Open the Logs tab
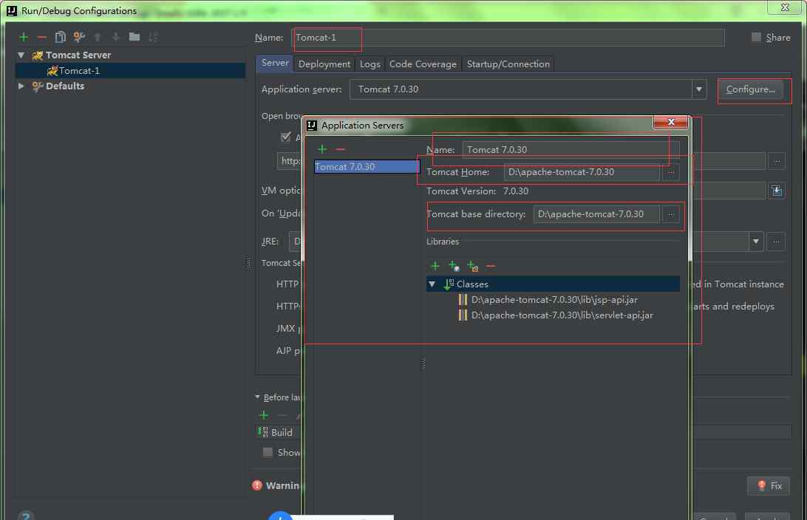This screenshot has width=807, height=520. click(370, 64)
